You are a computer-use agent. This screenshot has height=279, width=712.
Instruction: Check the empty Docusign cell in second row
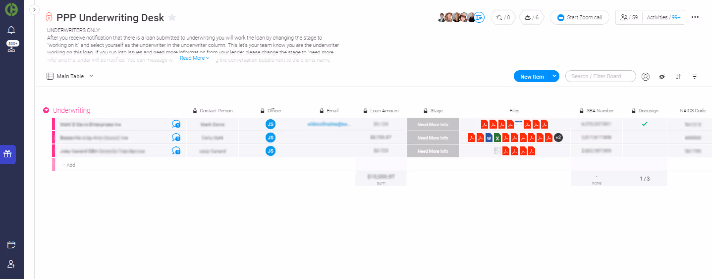[645, 138]
